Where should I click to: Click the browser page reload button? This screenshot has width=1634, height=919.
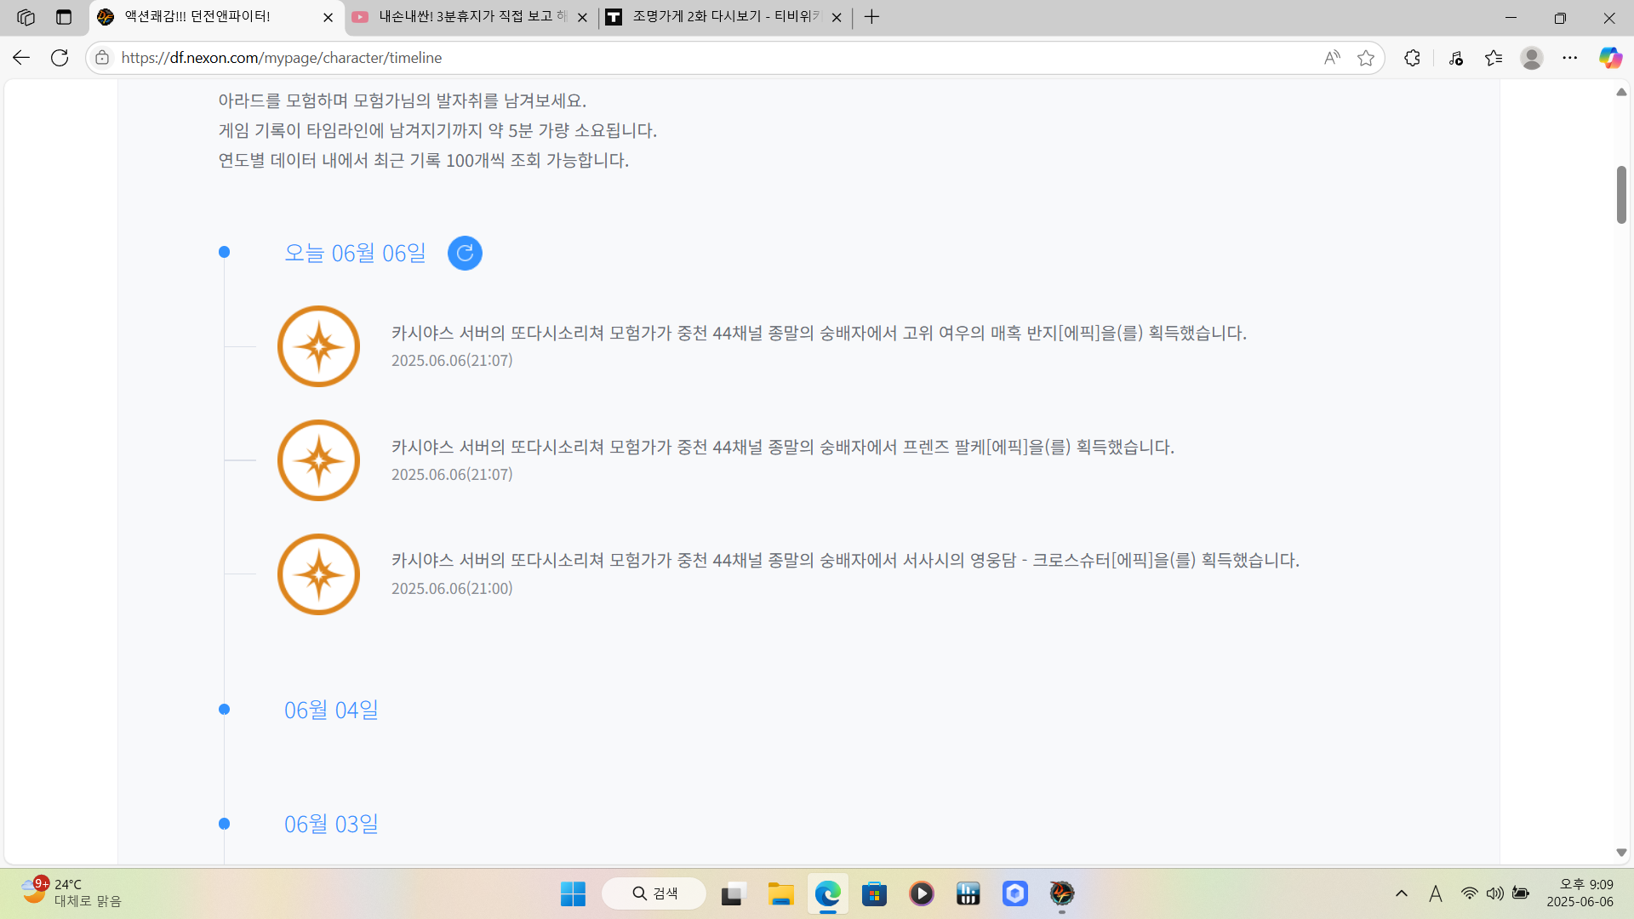[60, 58]
